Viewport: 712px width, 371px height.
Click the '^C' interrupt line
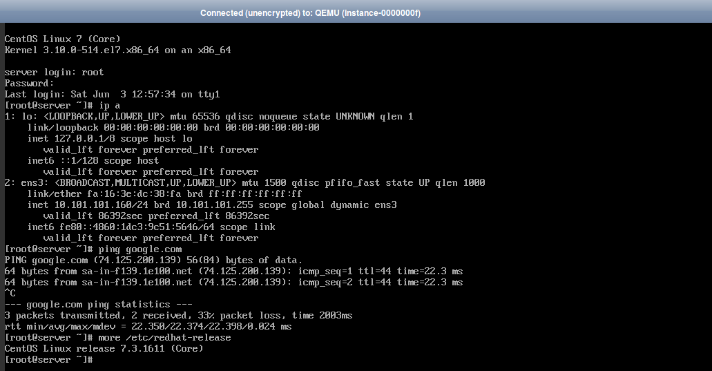click(10, 294)
